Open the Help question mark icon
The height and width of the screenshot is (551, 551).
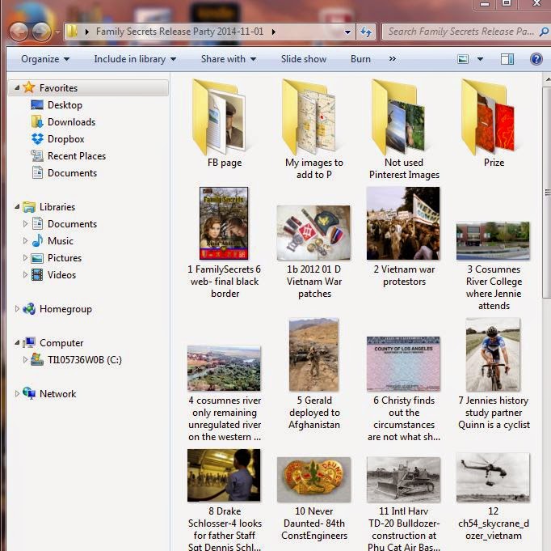point(536,59)
